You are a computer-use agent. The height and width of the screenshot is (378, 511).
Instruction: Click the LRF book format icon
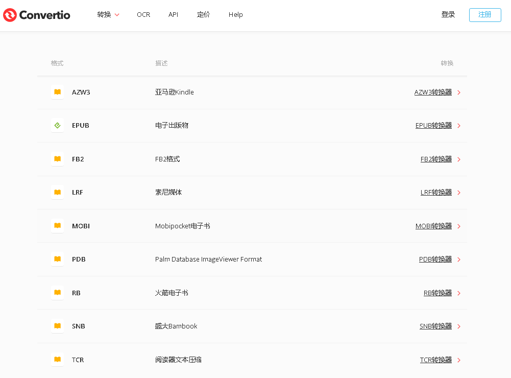(58, 192)
